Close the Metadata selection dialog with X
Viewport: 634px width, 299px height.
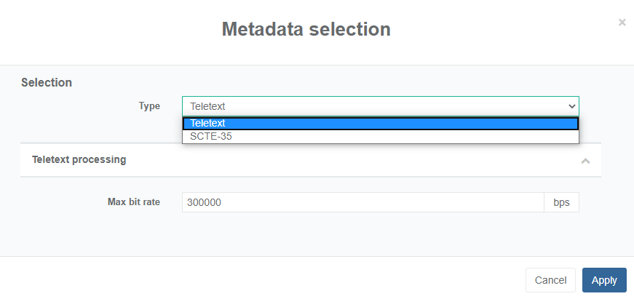click(x=622, y=23)
